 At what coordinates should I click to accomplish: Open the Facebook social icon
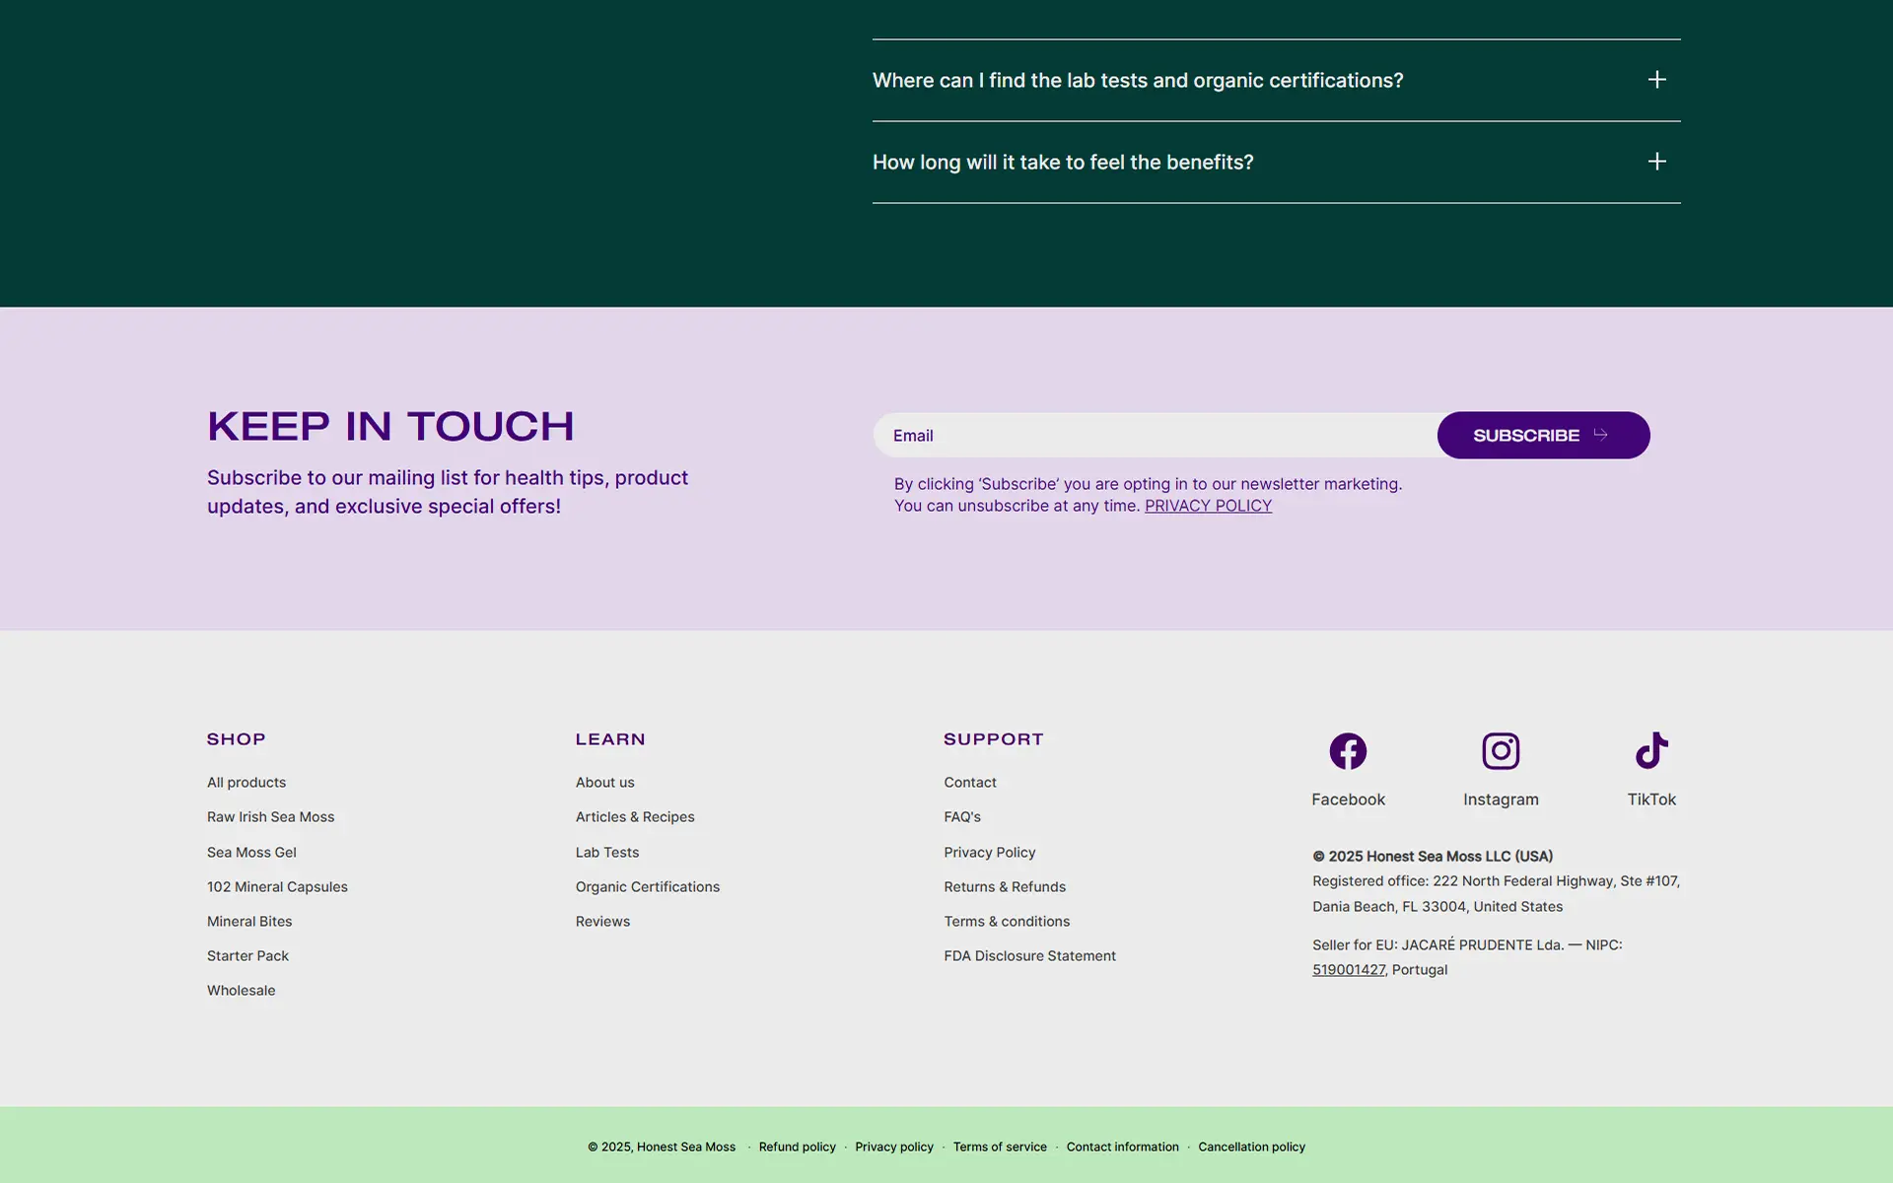coord(1348,751)
